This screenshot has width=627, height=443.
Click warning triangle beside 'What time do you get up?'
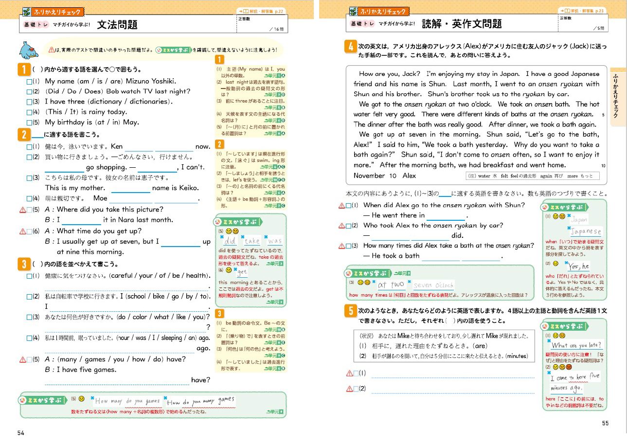[x=22, y=231]
